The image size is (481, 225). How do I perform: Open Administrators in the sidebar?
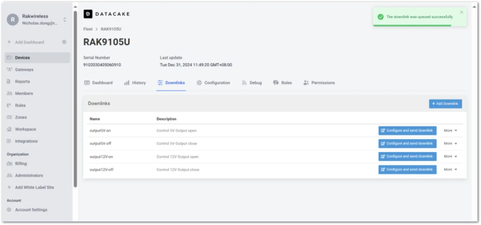[29, 175]
